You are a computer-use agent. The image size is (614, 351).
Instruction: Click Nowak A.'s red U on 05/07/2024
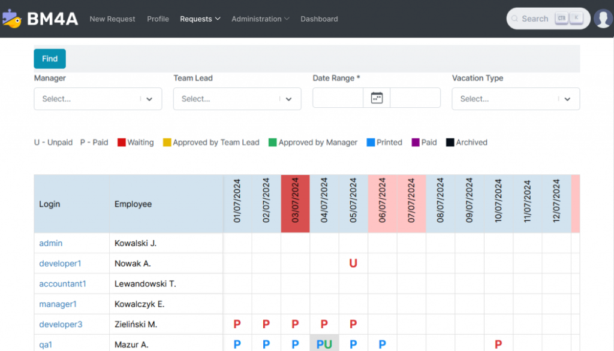point(353,264)
